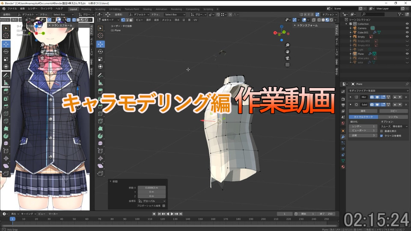The height and width of the screenshot is (231, 411).
Task: Collapse the Subdivision modifier panel
Action: tap(351, 104)
